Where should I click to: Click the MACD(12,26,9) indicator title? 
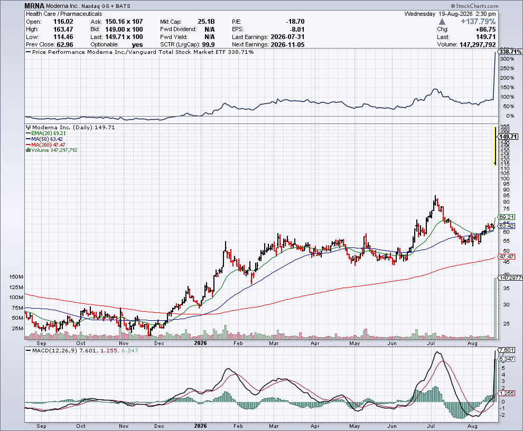54,350
